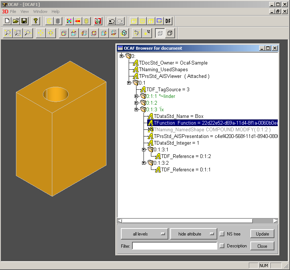Click the Save floppy disk icon
The image size is (290, 270).
(24, 21)
